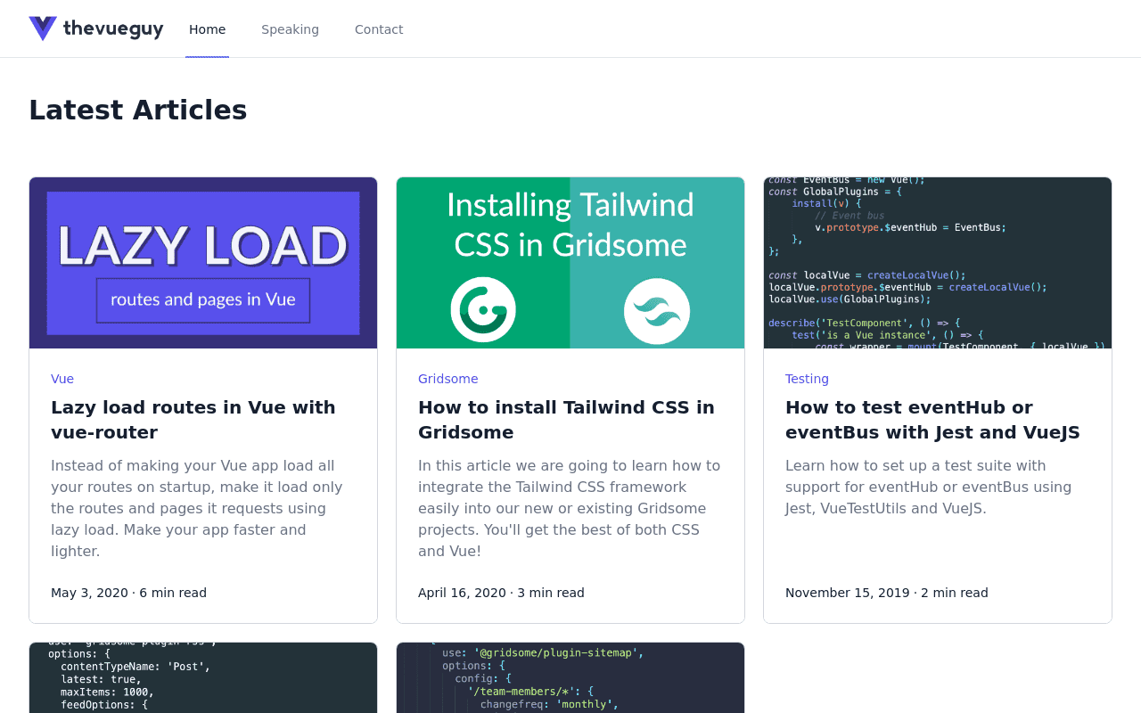Viewport: 1141px width, 713px height.
Task: Open the plugin-sitemap code thumbnail
Action: 570,677
